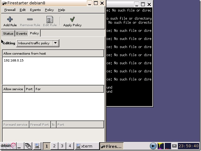The height and width of the screenshot is (151, 201).
Task: Open the Policy menu
Action: (49, 10)
